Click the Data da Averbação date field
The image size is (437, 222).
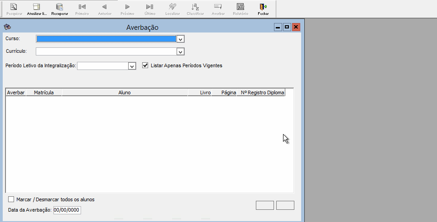pyautogui.click(x=67, y=210)
